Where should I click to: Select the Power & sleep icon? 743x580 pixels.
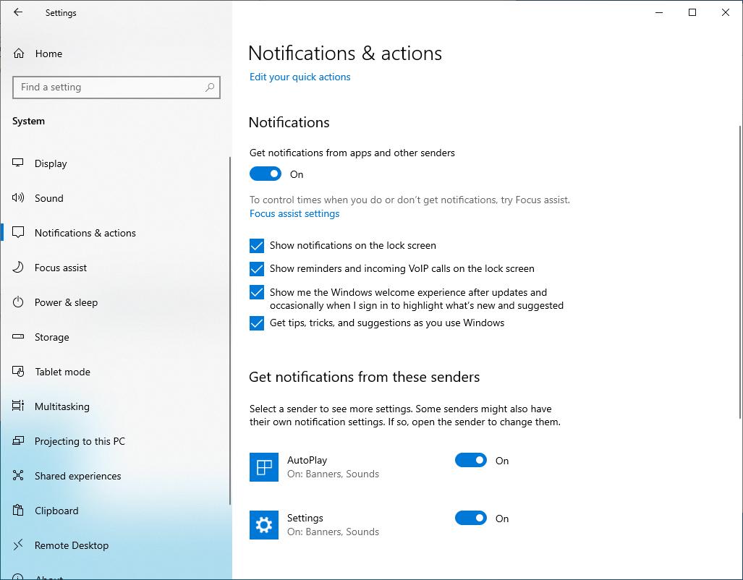coord(17,302)
